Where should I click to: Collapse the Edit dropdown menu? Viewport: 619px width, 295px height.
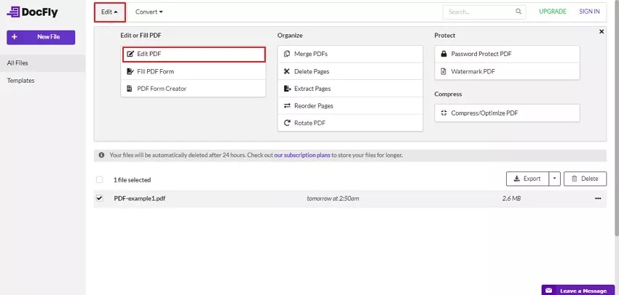(x=109, y=12)
